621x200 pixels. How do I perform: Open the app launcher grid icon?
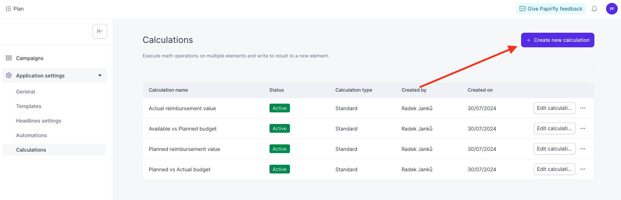[8, 9]
